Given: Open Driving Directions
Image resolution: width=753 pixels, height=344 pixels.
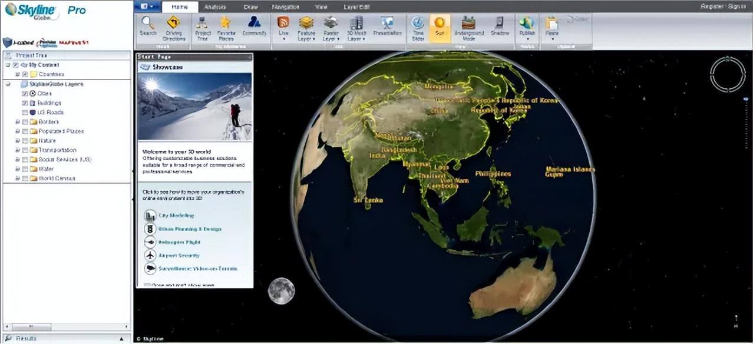Looking at the screenshot, I should coord(173,27).
